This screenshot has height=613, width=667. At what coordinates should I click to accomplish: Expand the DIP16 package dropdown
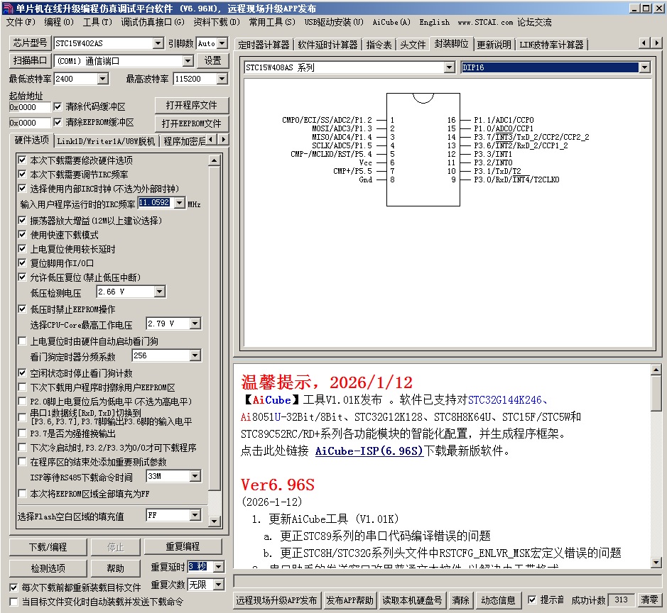tap(644, 67)
